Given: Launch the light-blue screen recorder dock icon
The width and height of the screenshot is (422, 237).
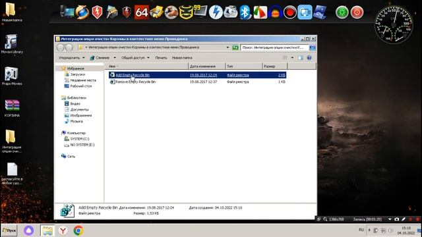Looking at the screenshot, I should (x=305, y=13).
